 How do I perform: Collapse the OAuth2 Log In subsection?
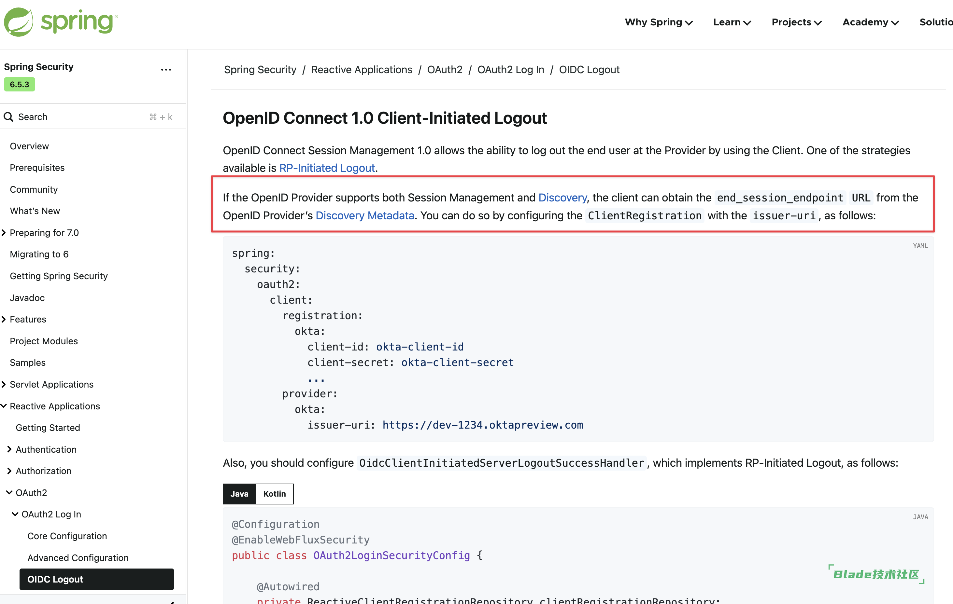pos(15,514)
